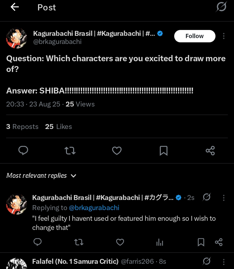Tap the Grok icon in the header
This screenshot has height=269, width=234.
click(221, 7)
